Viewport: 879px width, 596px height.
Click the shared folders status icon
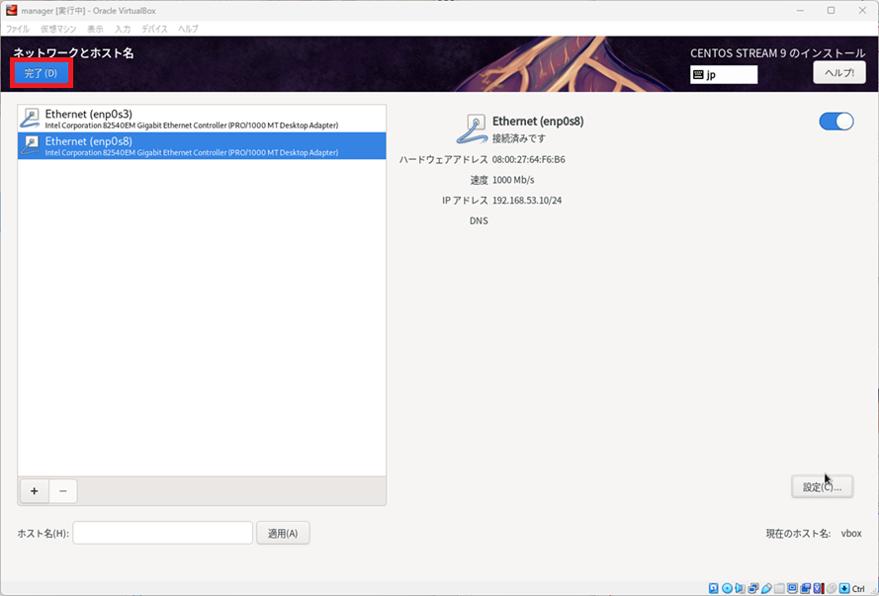pyautogui.click(x=780, y=588)
